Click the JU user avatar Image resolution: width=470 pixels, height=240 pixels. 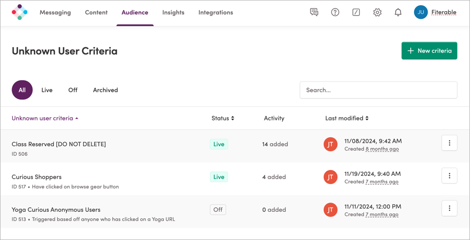pos(421,12)
